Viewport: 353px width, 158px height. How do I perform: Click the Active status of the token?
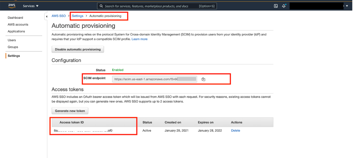(x=147, y=130)
